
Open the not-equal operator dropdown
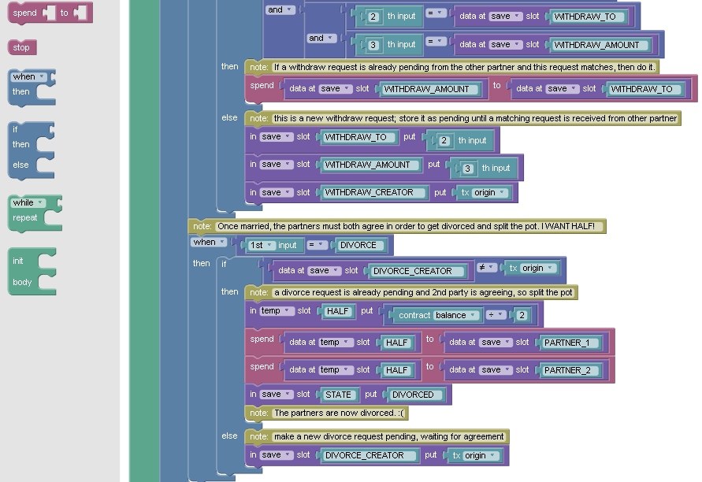pos(486,268)
